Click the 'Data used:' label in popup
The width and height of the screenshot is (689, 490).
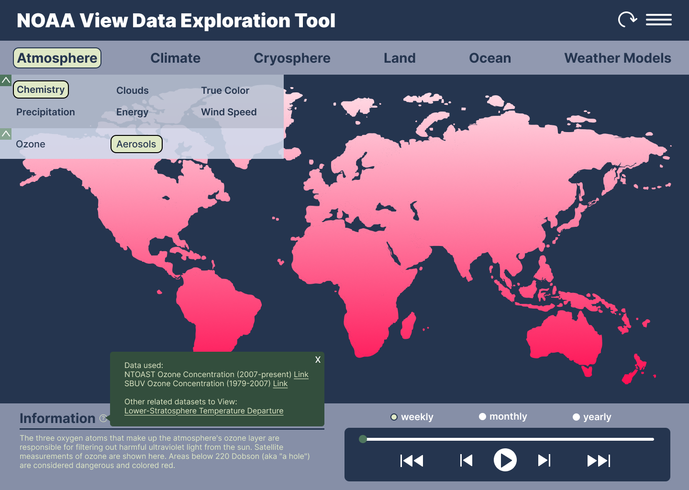point(144,365)
